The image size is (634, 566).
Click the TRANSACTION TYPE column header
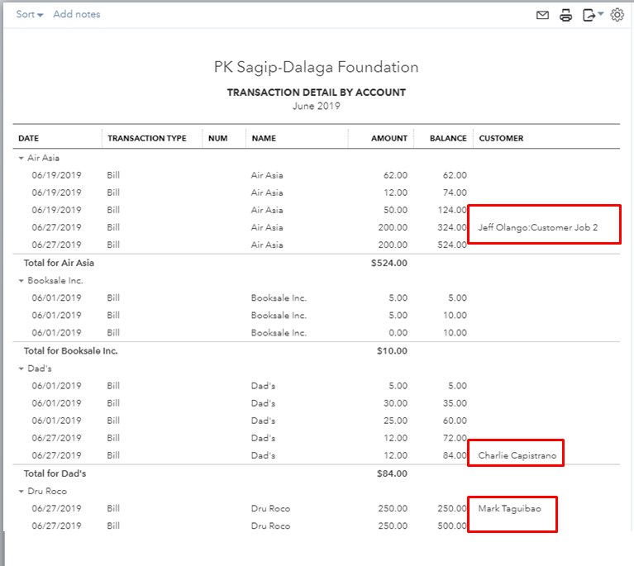point(147,139)
